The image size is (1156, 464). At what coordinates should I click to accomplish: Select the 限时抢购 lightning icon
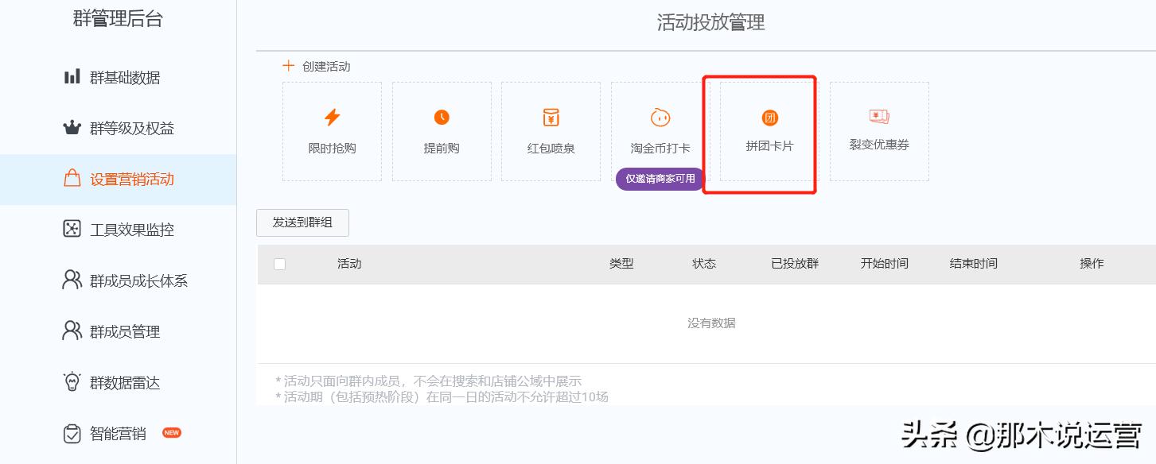332,117
